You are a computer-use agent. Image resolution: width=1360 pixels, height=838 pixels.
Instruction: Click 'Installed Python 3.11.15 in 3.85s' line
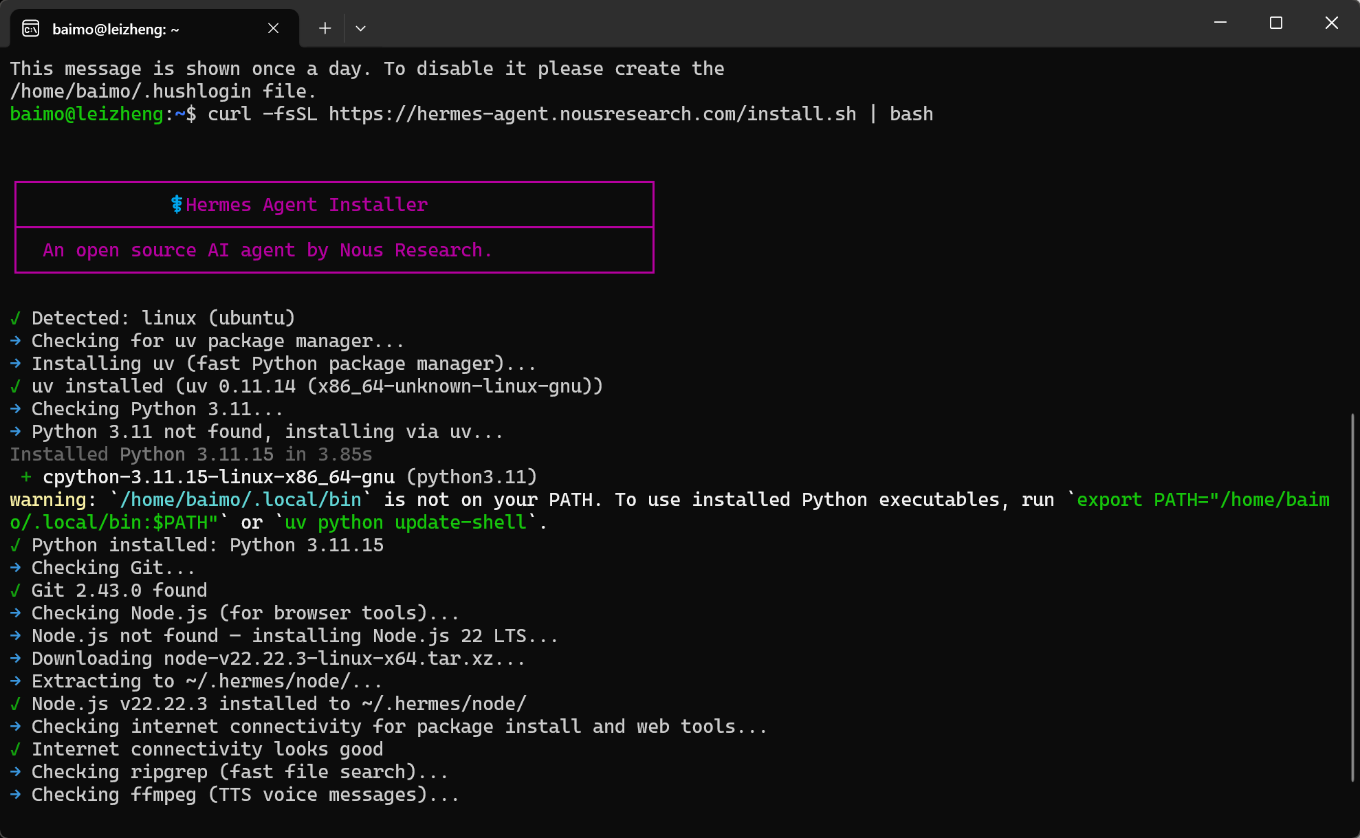(x=191, y=454)
